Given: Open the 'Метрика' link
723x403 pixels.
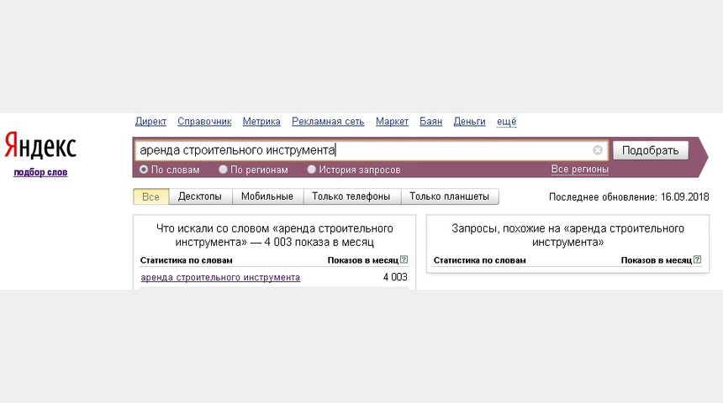Looking at the screenshot, I should point(261,122).
